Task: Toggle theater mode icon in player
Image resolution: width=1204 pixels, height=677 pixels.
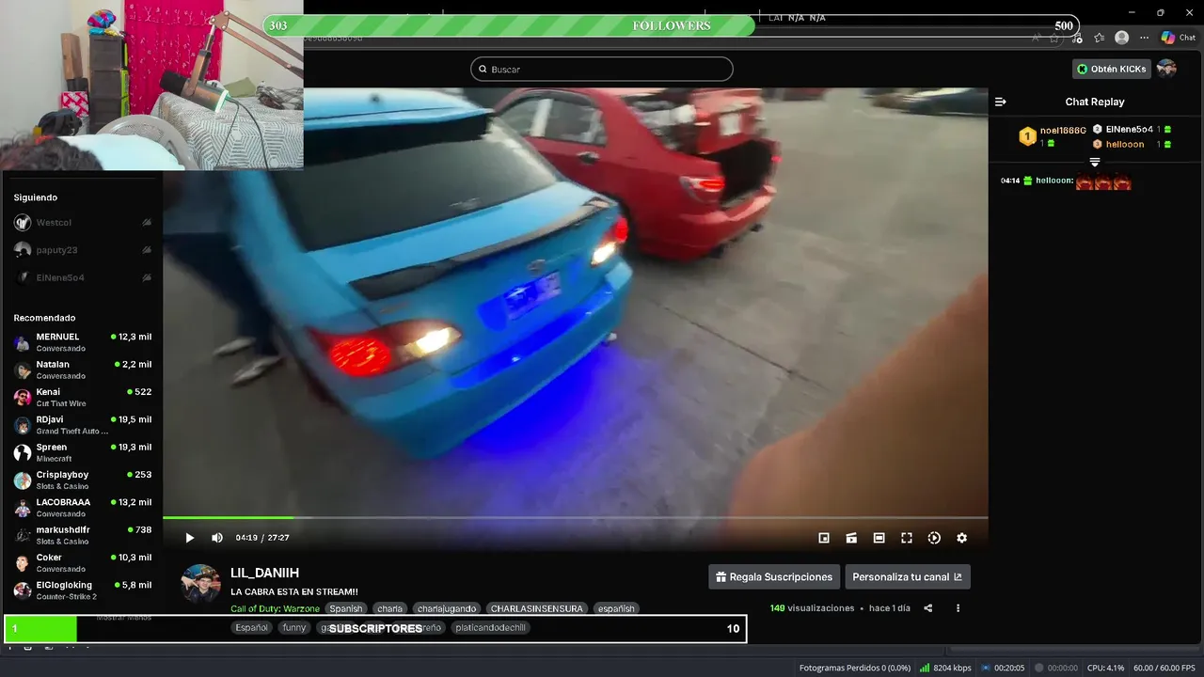Action: (x=879, y=538)
